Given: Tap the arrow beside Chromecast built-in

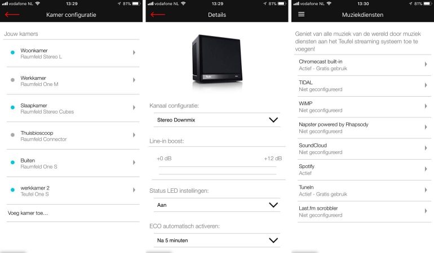Looking at the screenshot, I should coord(426,64).
